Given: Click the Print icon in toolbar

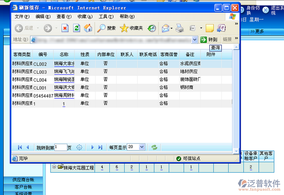Looking at the screenshot, I should click(179, 28).
